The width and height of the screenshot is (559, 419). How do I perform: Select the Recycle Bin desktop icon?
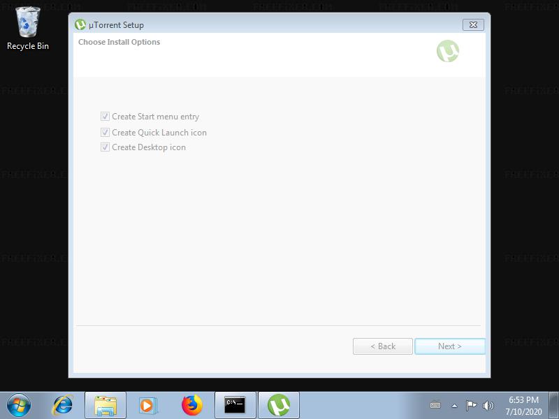click(28, 29)
